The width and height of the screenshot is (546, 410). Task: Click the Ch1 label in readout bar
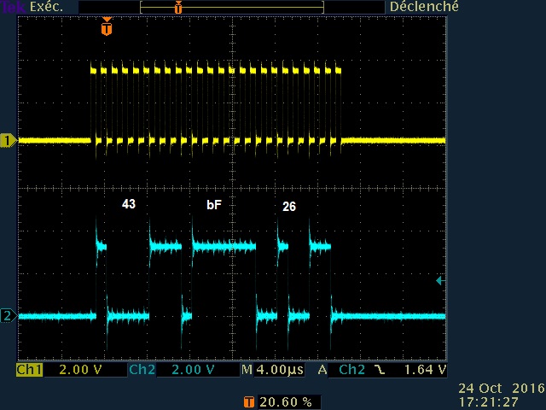pyautogui.click(x=29, y=370)
